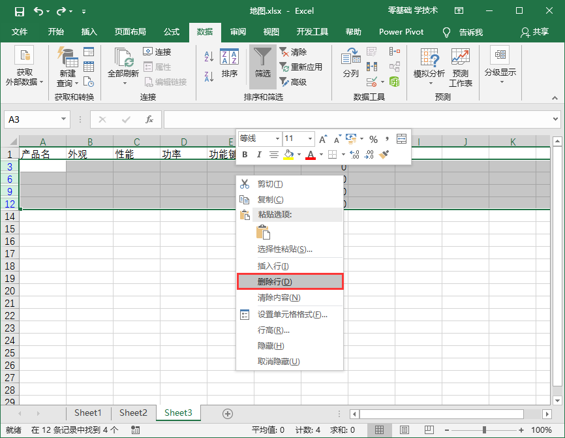The width and height of the screenshot is (565, 438).
Task: Toggle bold formatting in mini toolbar
Action: click(245, 154)
